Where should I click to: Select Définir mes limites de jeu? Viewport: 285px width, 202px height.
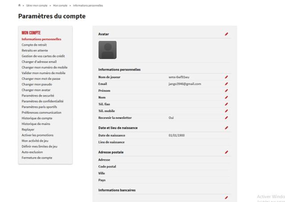(x=40, y=146)
